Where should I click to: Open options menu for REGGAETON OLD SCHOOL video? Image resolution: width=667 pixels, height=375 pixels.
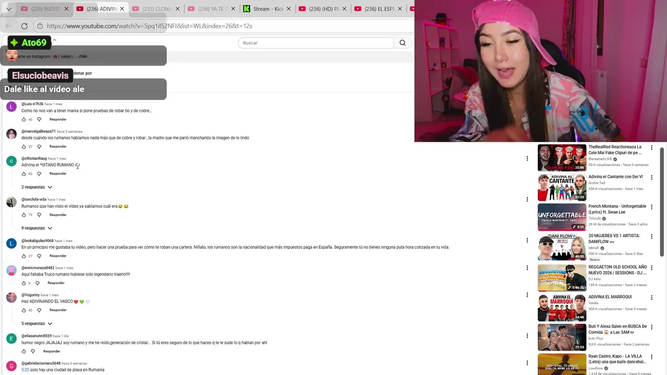(x=651, y=268)
